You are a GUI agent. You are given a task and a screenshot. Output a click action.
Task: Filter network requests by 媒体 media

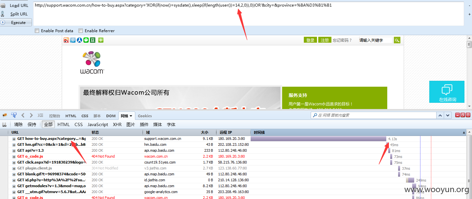point(158,124)
